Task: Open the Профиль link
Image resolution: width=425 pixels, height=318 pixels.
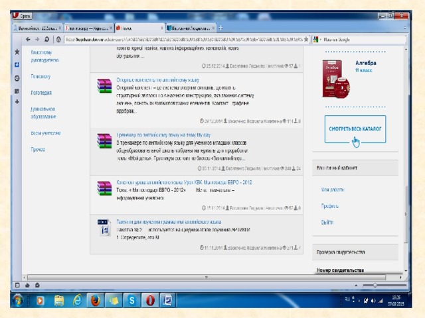Action: point(329,206)
